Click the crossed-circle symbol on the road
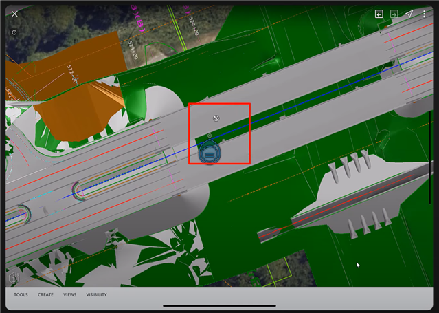Viewport: 439px width, 313px height. pos(216,118)
